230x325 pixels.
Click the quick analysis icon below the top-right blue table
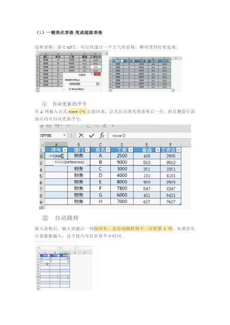(x=173, y=90)
